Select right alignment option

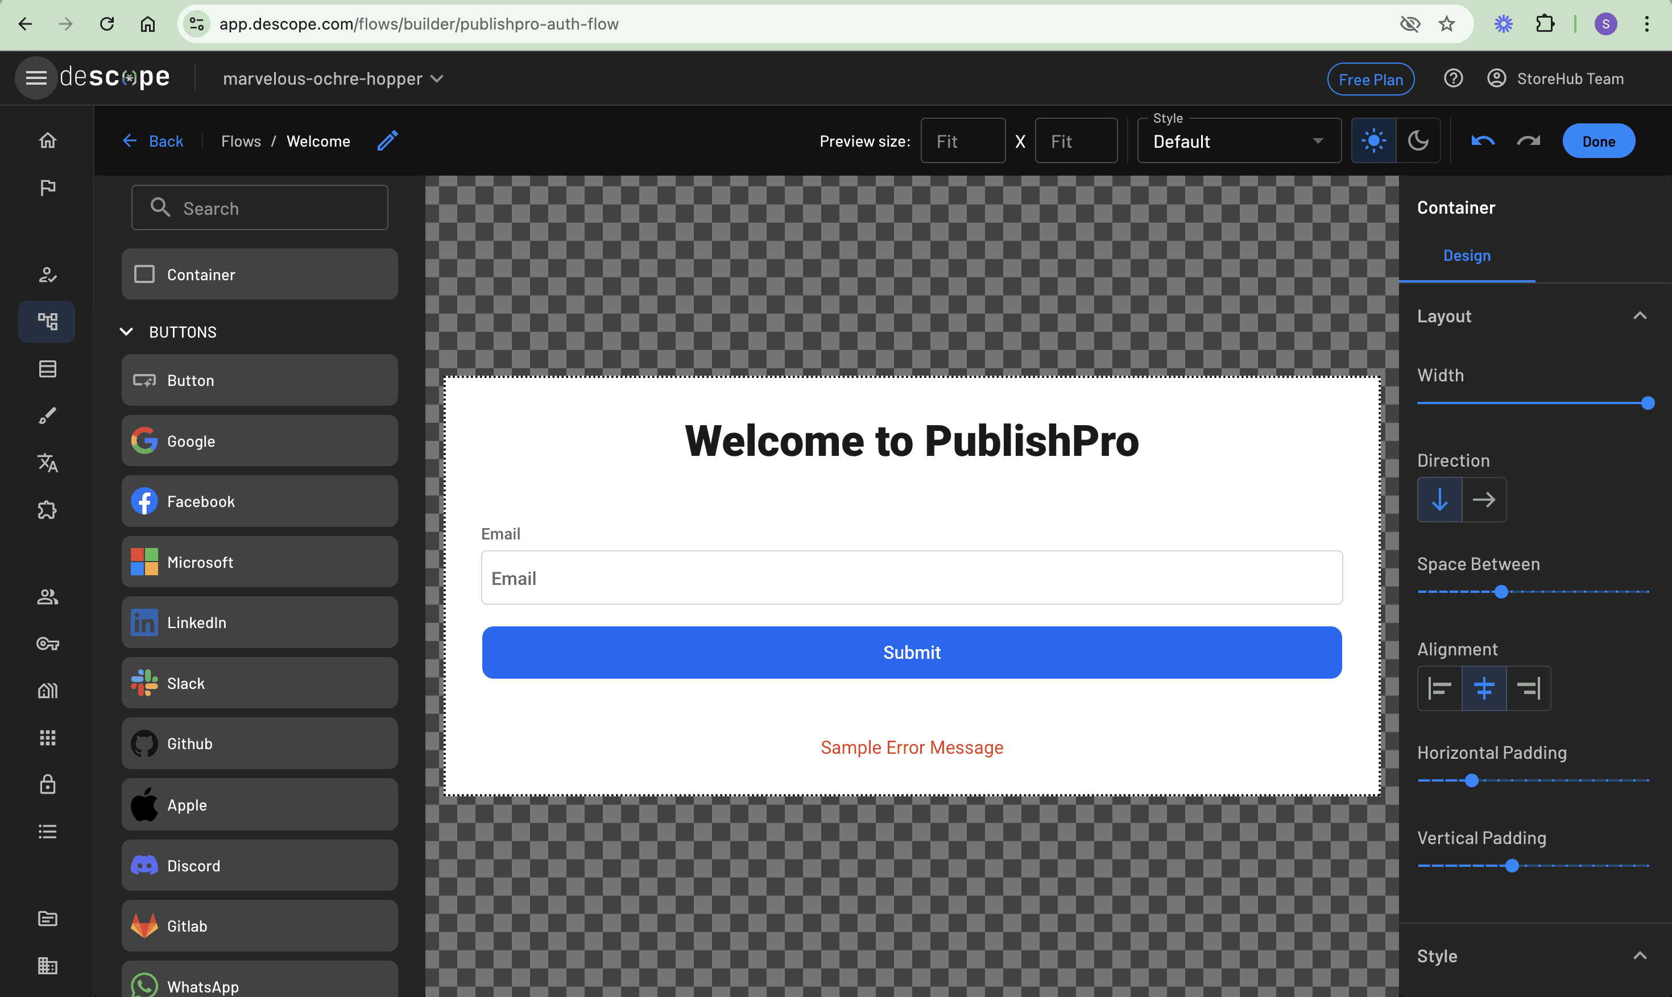tap(1528, 688)
